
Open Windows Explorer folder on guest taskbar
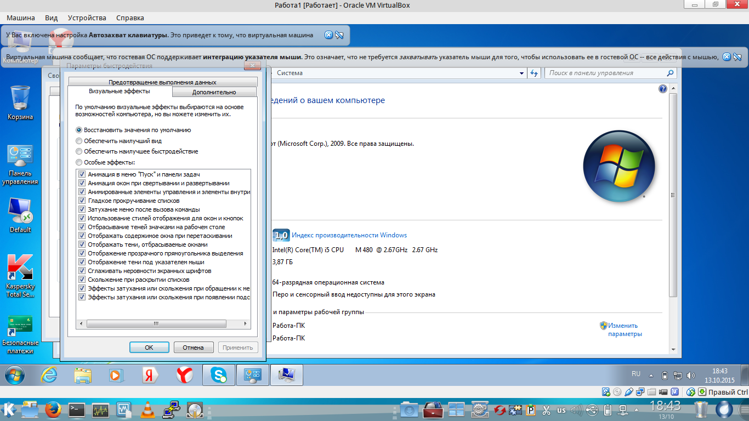[x=83, y=375]
